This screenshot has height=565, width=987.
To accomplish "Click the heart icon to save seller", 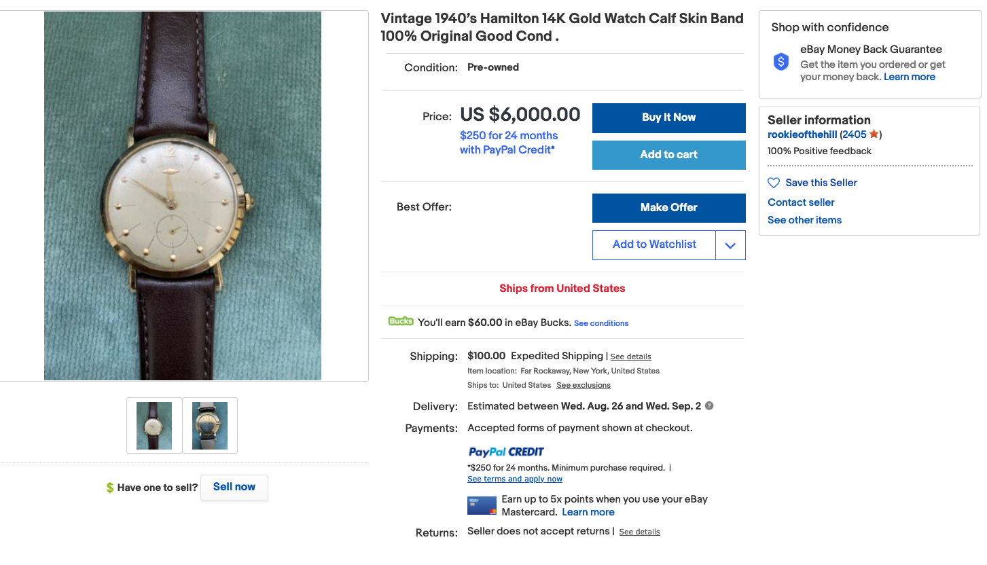I will [x=774, y=183].
